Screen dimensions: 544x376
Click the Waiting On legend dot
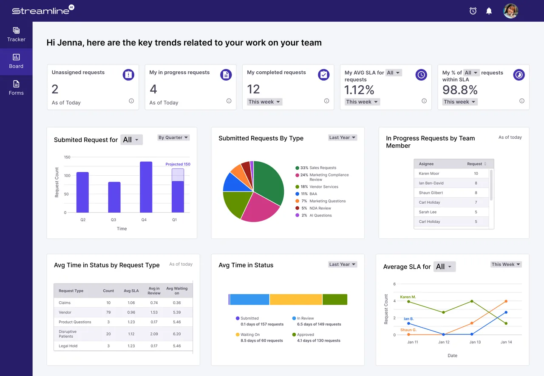pyautogui.click(x=238, y=335)
